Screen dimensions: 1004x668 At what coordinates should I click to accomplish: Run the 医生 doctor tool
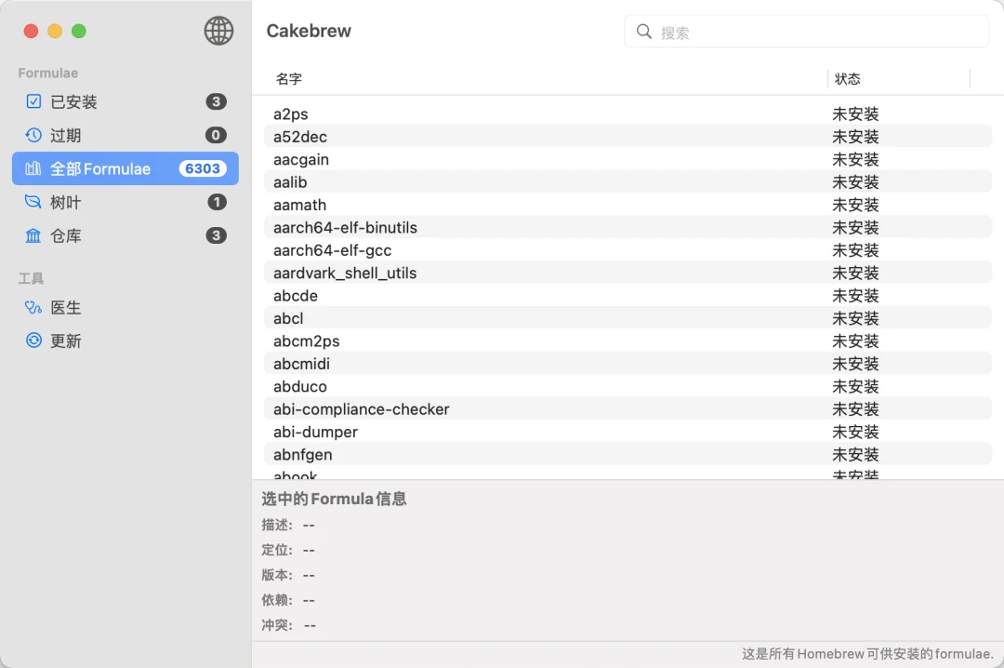pyautogui.click(x=125, y=307)
